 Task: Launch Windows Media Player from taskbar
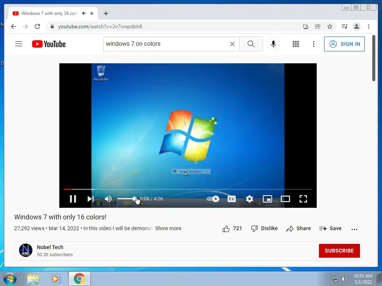(x=56, y=279)
